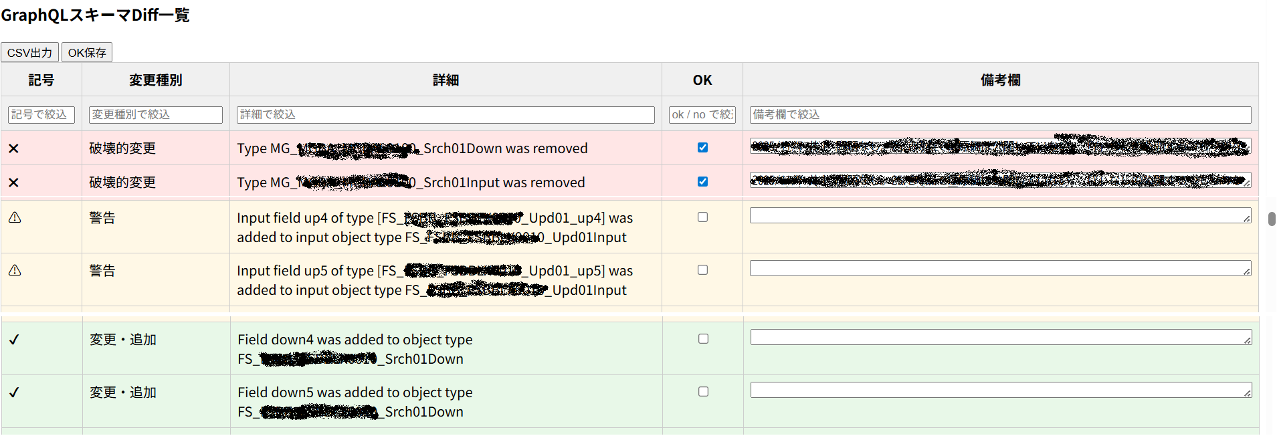This screenshot has height=448, width=1279.
Task: Click 警告 label in up4 row
Action: 102,218
